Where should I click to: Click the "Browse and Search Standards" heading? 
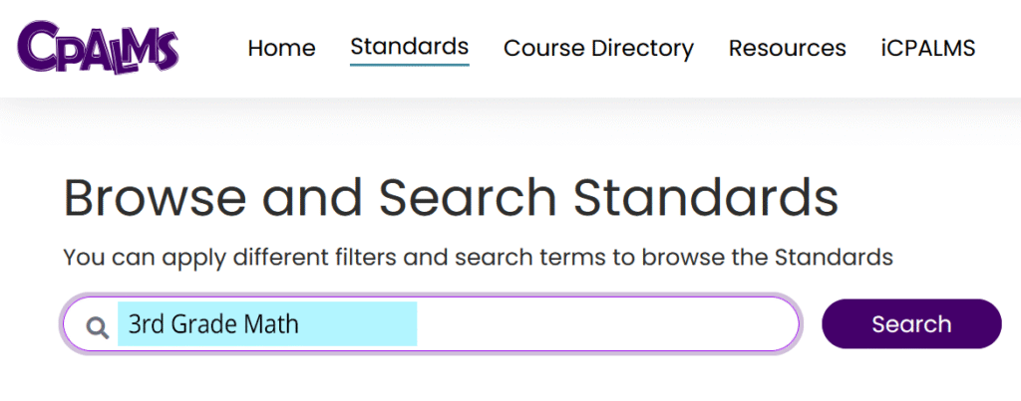click(x=451, y=198)
